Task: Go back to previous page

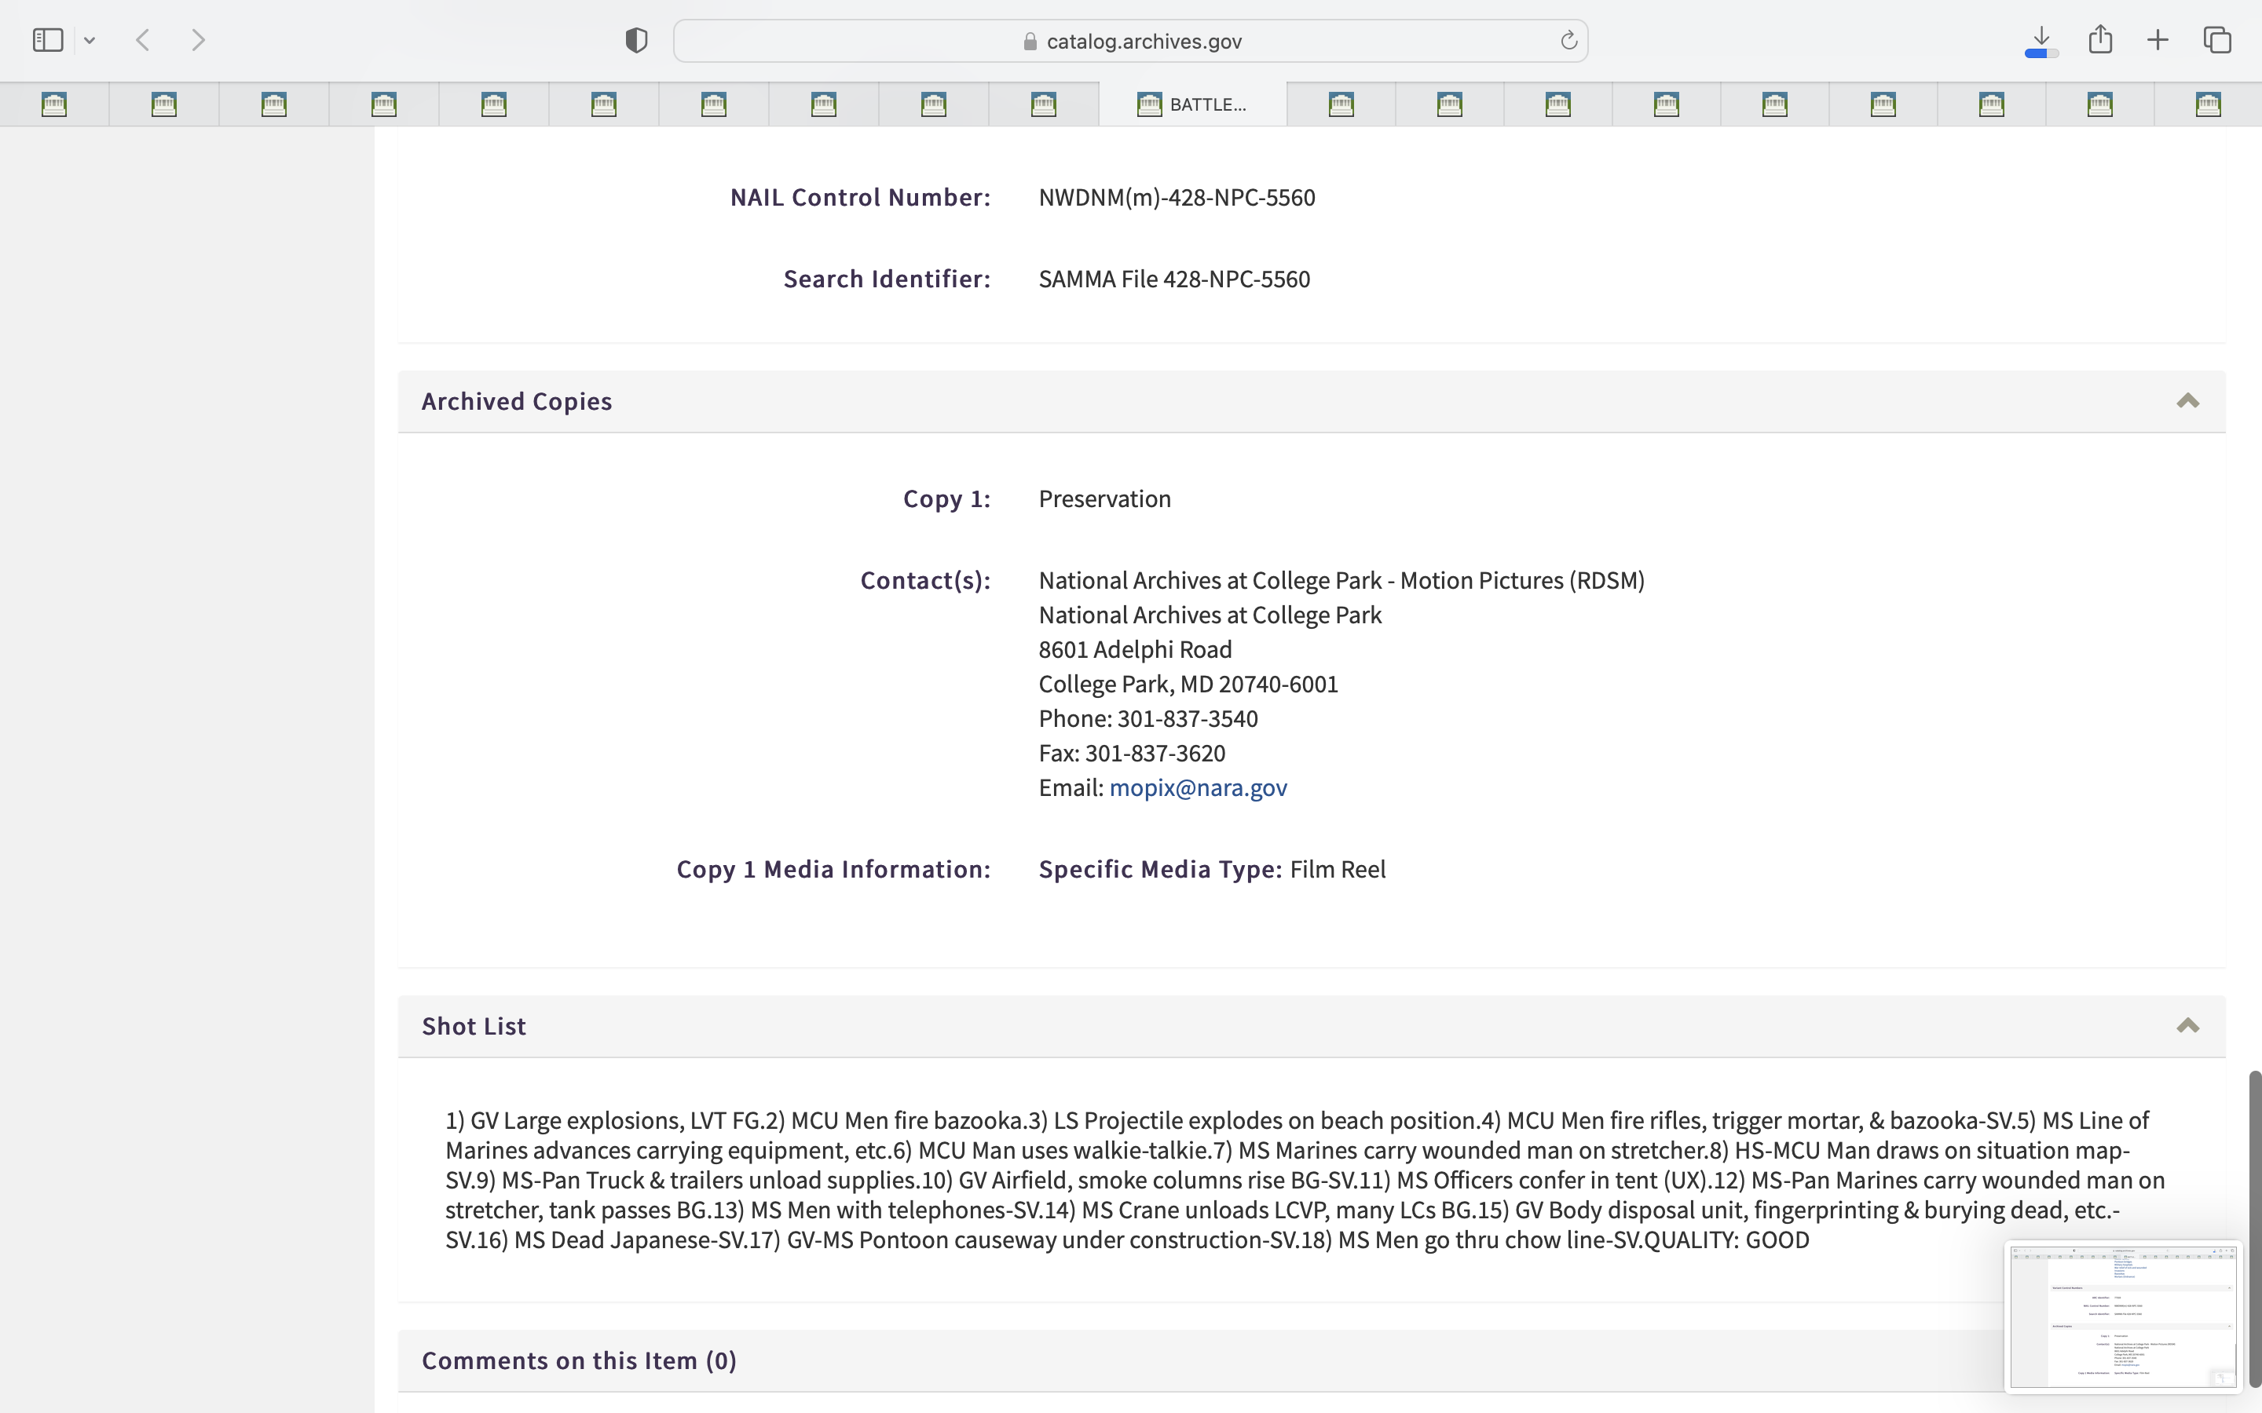Action: (x=143, y=40)
